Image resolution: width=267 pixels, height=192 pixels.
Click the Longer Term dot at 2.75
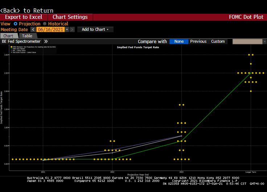(251, 64)
